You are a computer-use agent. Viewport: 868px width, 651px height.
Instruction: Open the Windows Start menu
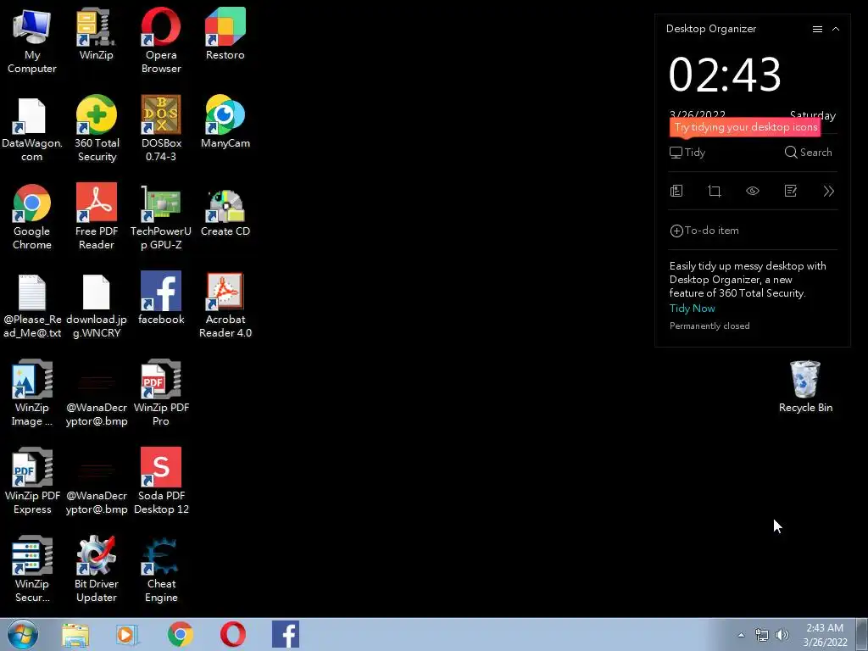tap(23, 634)
